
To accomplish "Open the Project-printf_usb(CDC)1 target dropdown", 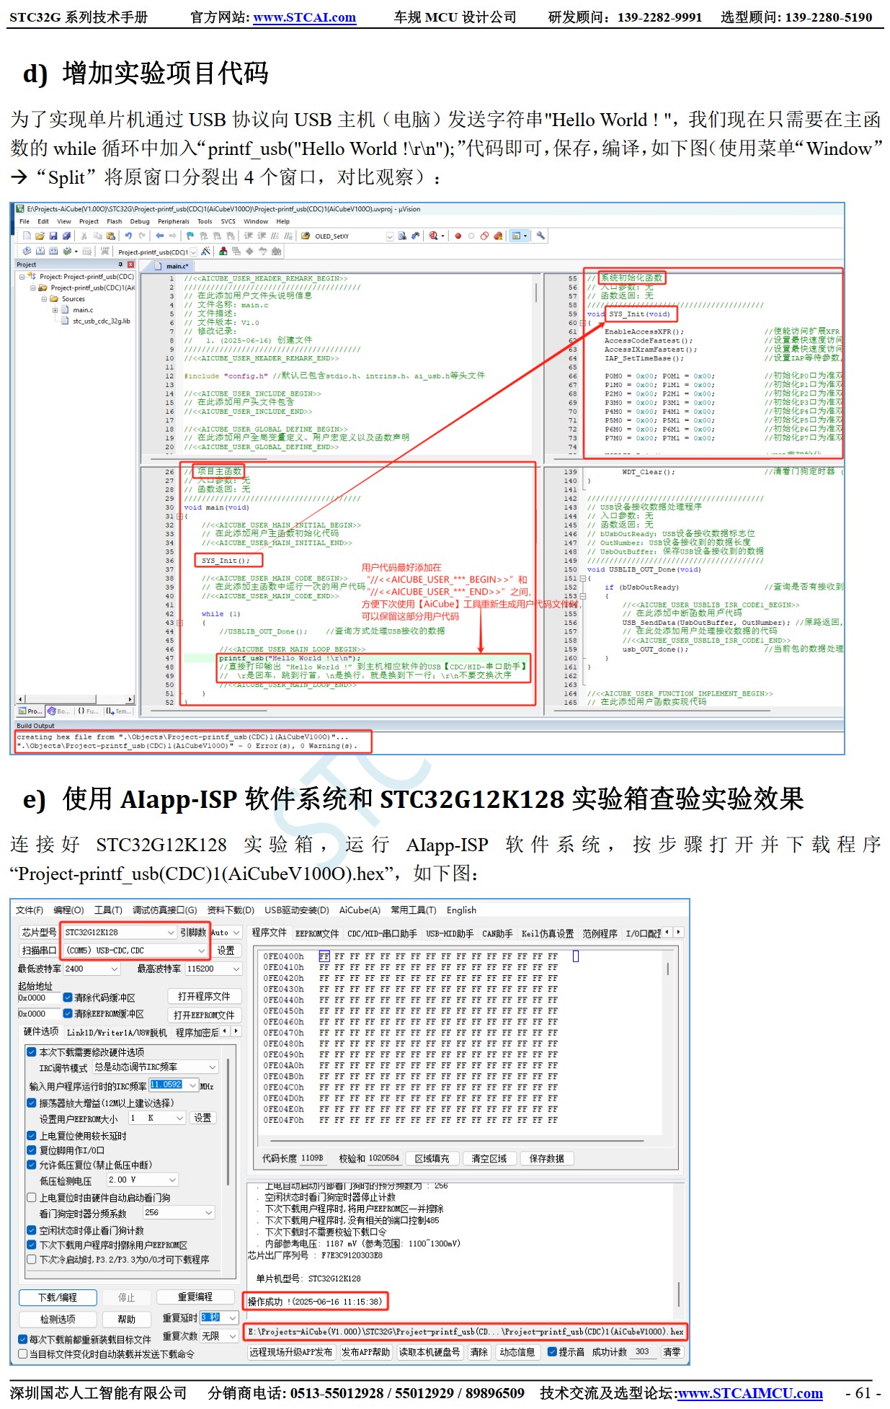I will 193,252.
